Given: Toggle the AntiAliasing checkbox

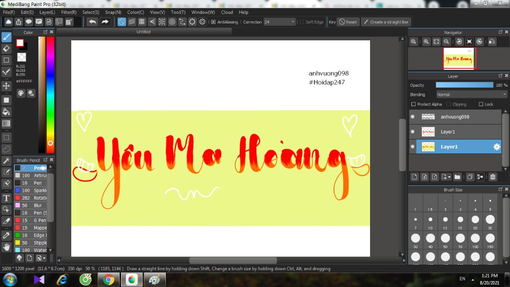Looking at the screenshot, I should [213, 22].
